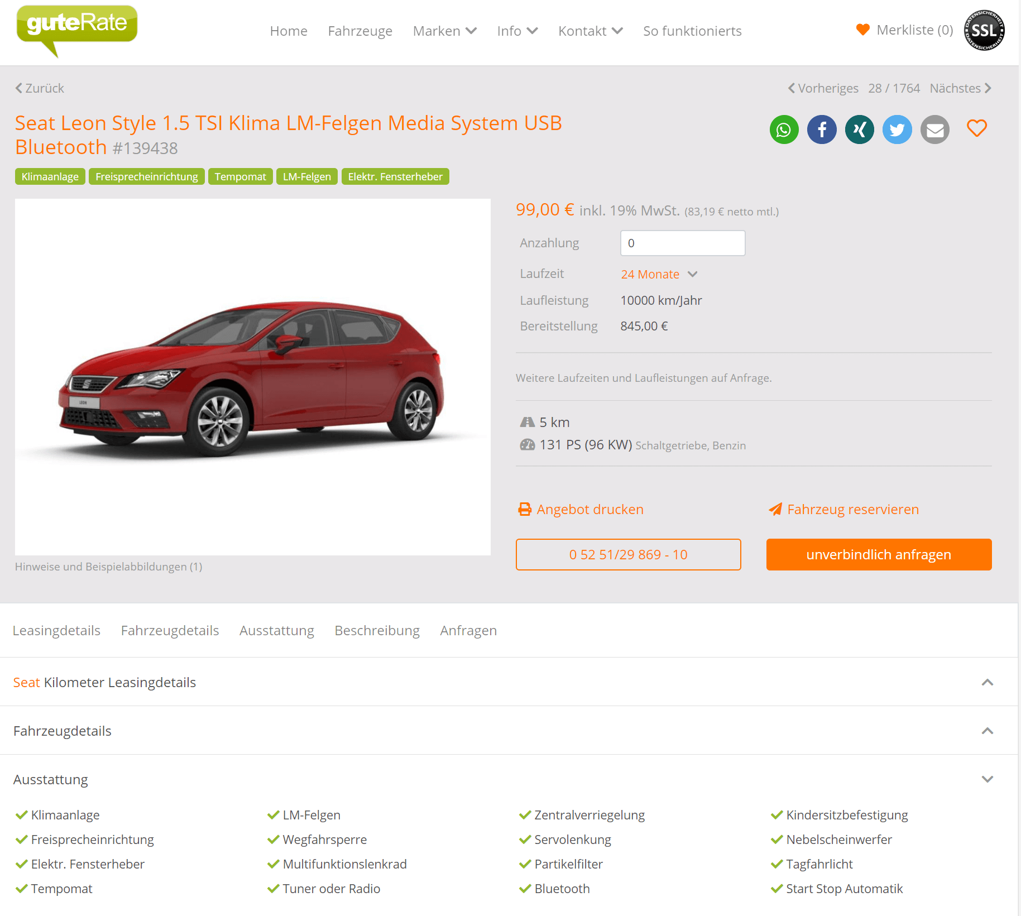
Task: Click unverbindlich anfragen button
Action: pos(879,554)
